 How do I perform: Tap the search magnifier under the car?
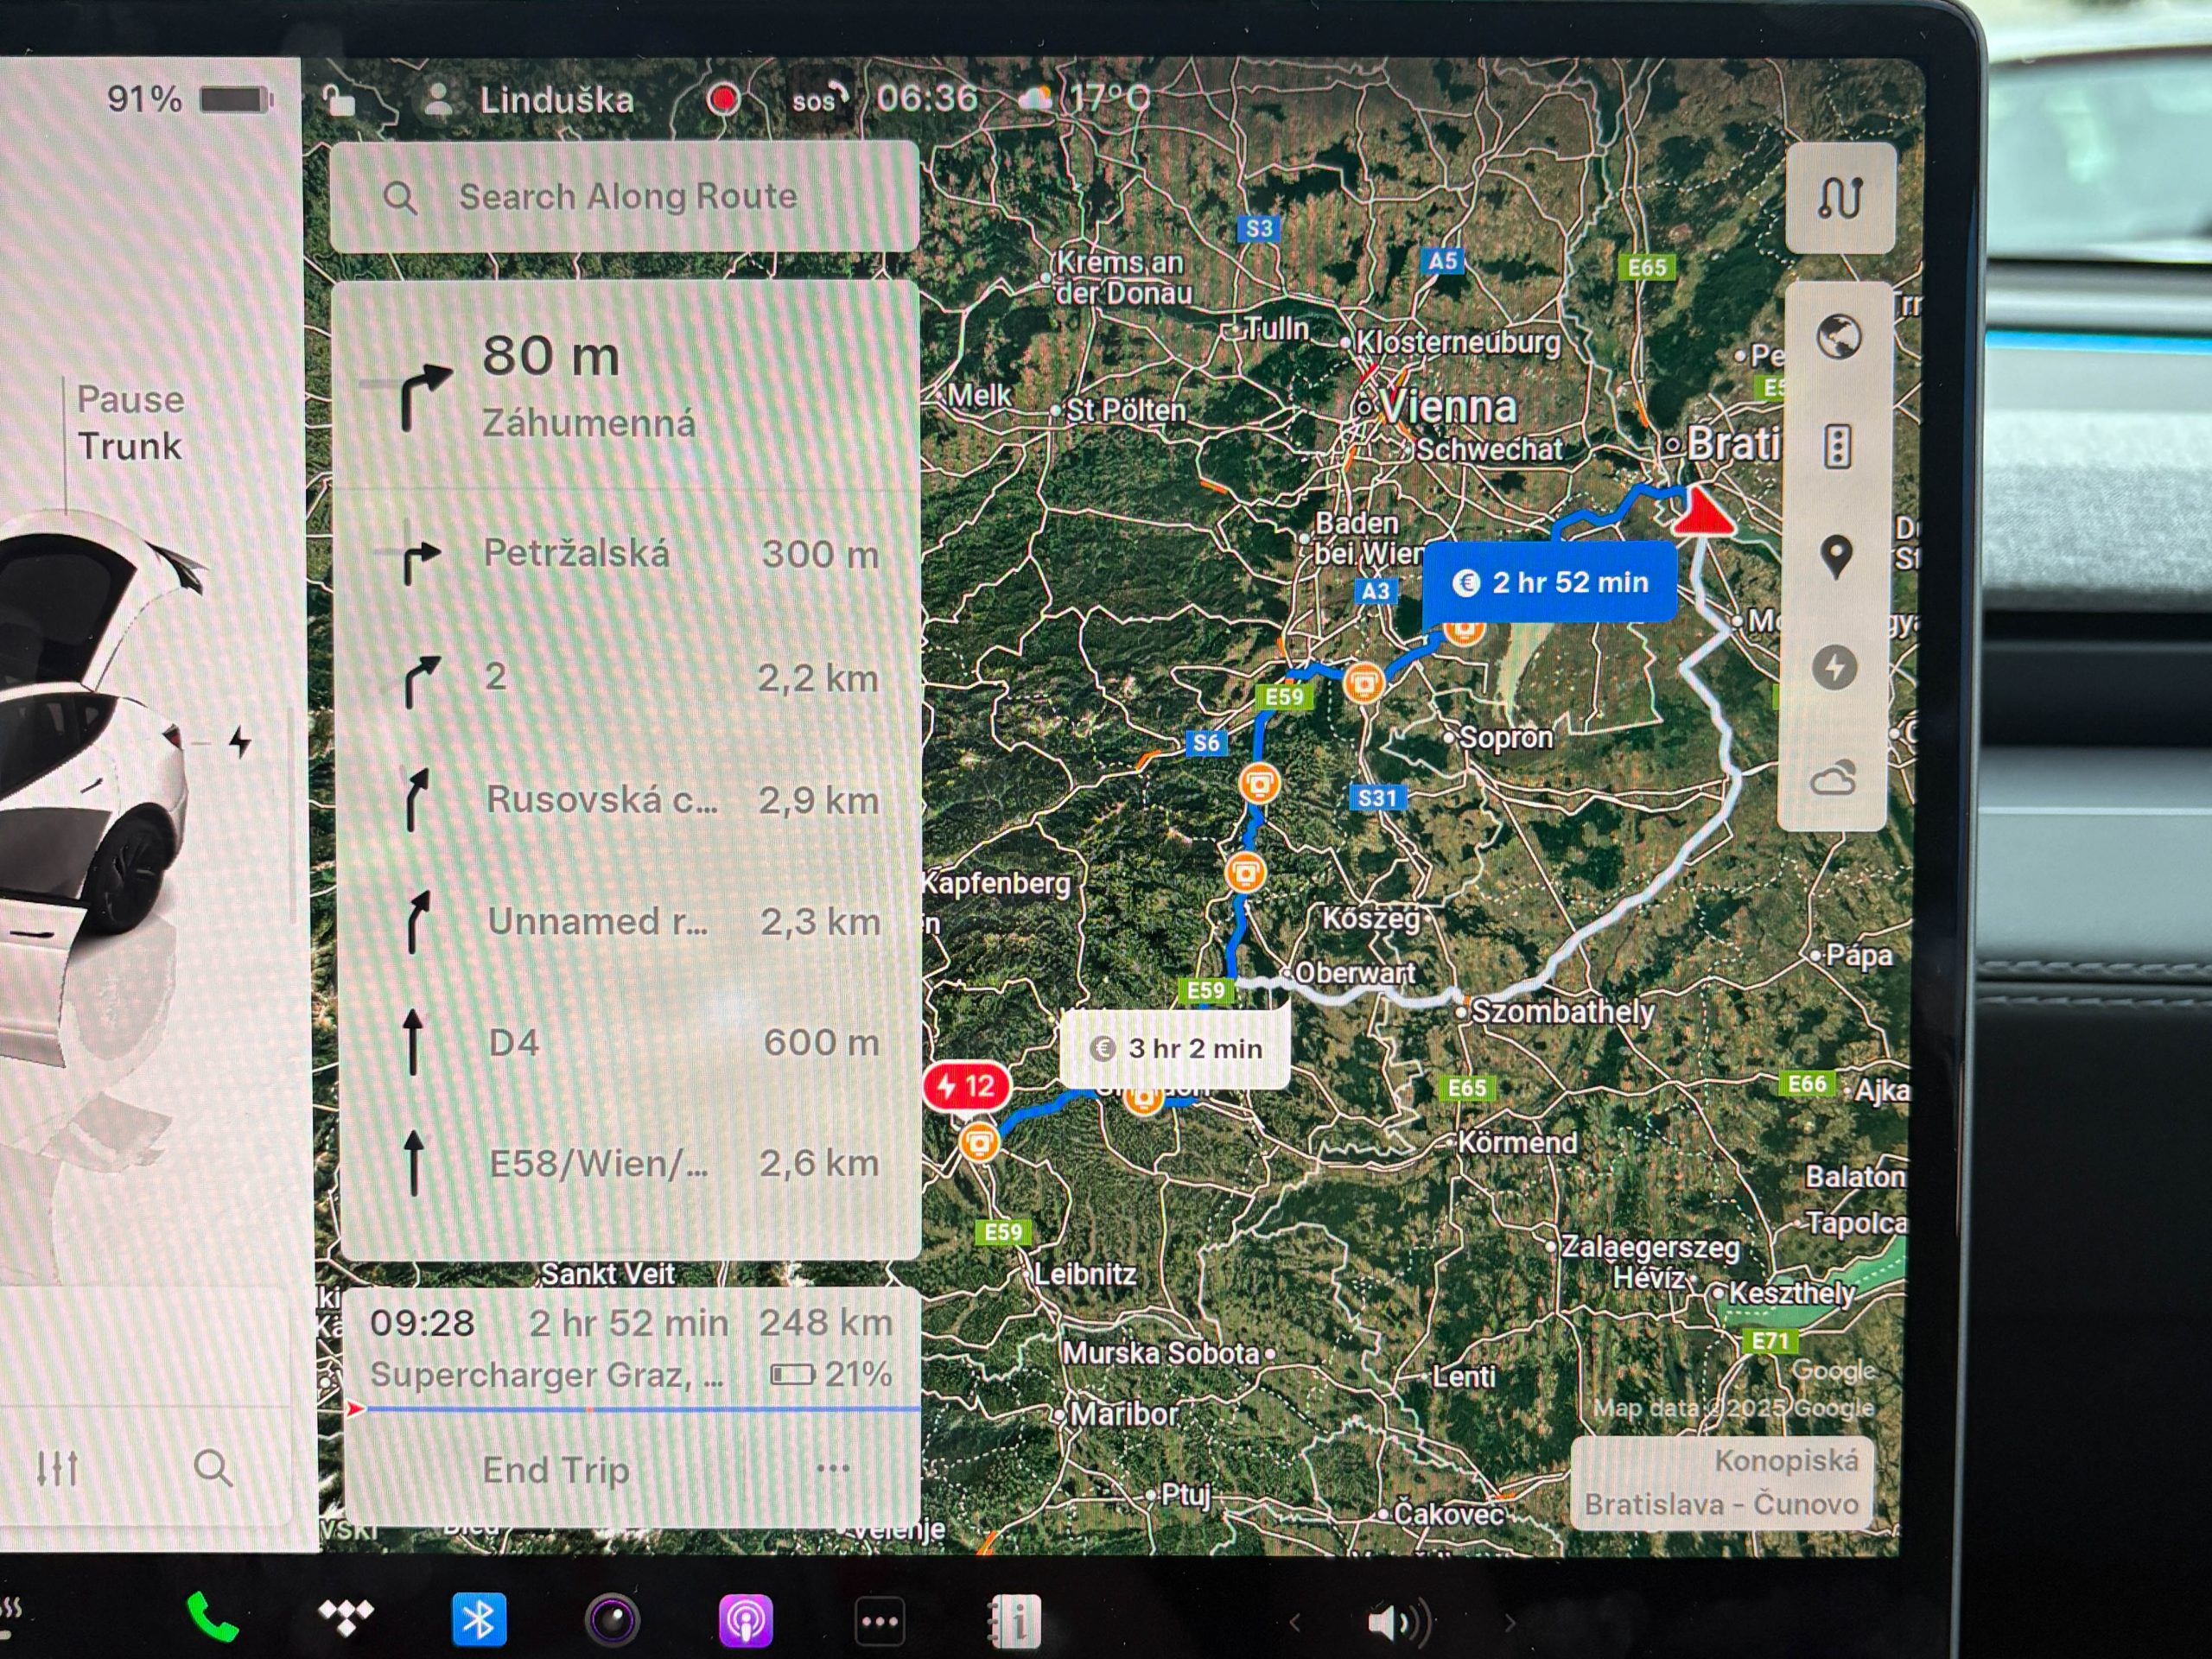[x=213, y=1468]
